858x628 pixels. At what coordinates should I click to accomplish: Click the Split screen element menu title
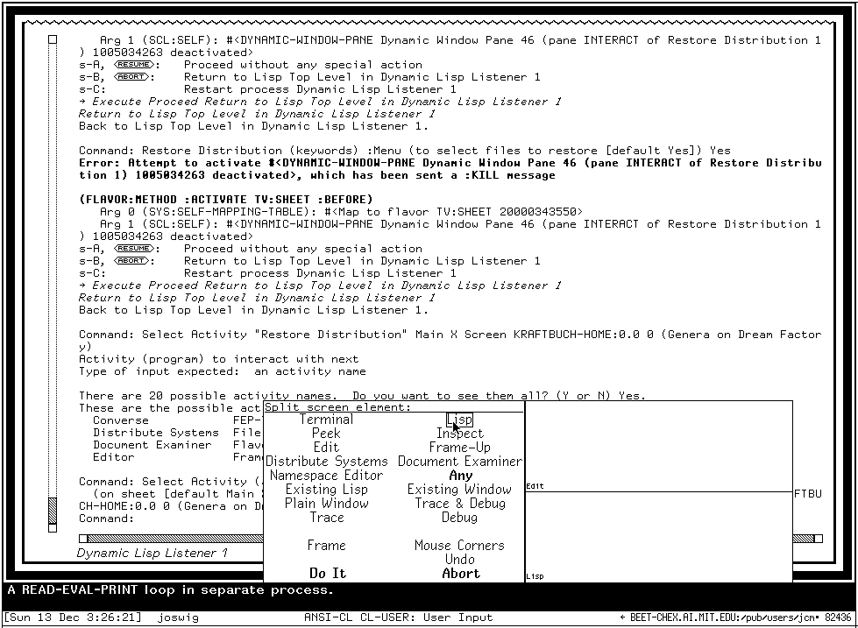[337, 407]
